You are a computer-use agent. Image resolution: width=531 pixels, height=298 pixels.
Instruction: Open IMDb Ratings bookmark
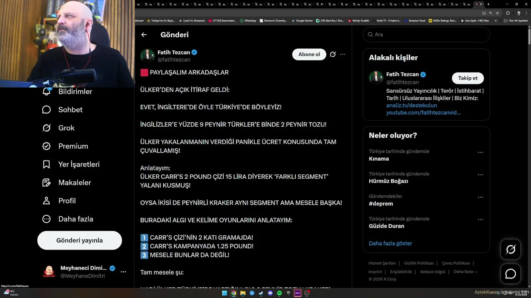click(442, 20)
